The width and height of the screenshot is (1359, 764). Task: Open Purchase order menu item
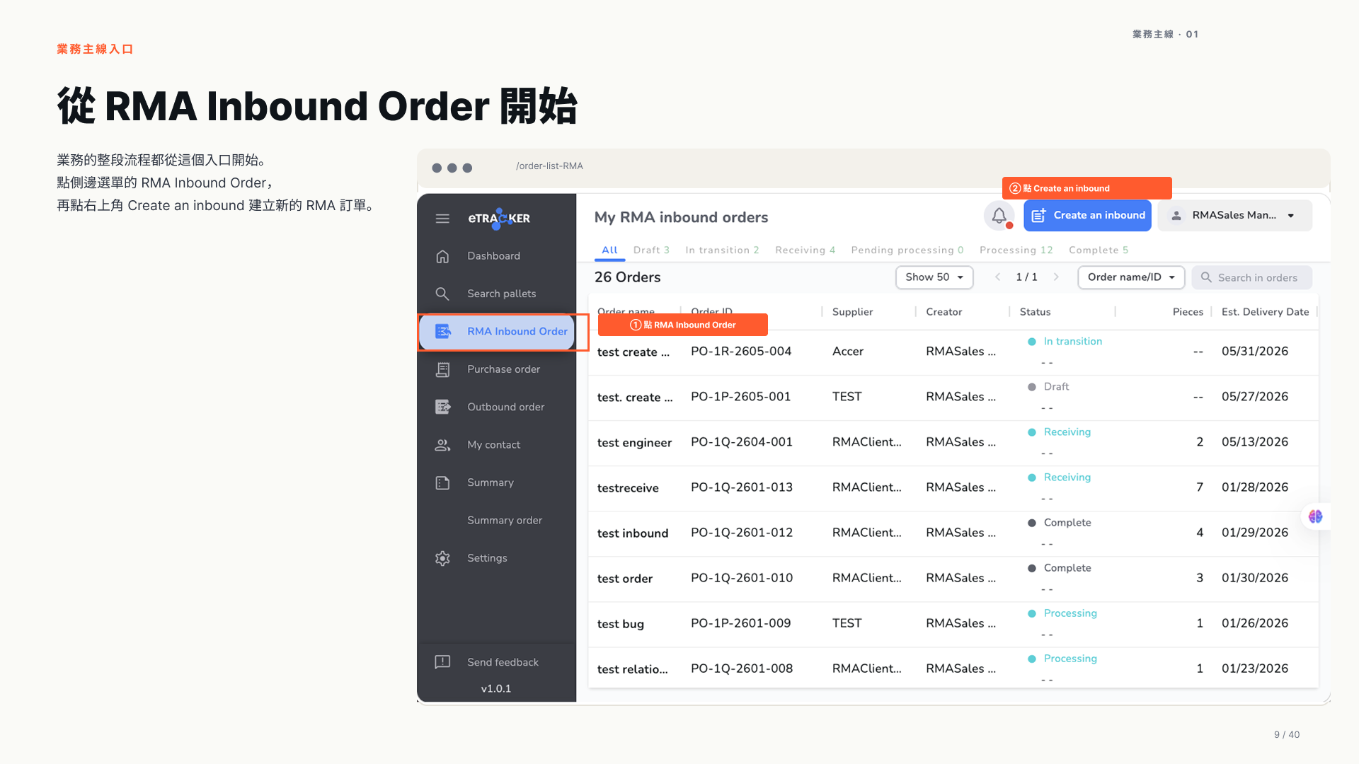pyautogui.click(x=503, y=369)
